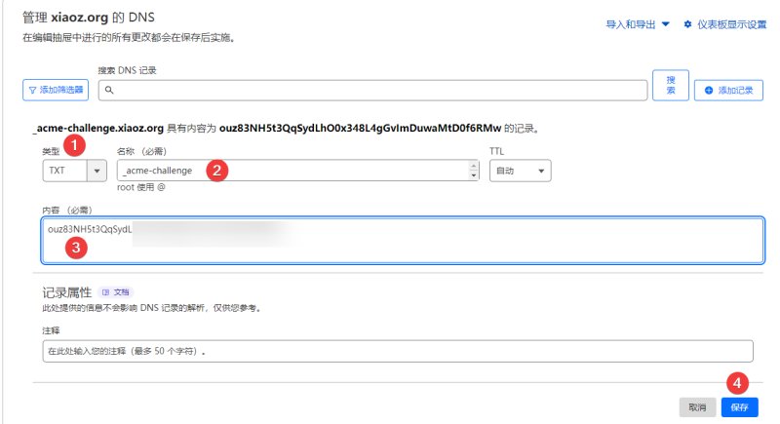
Task: Focus the 搜索 DNS 记录 search field
Action: coord(372,91)
